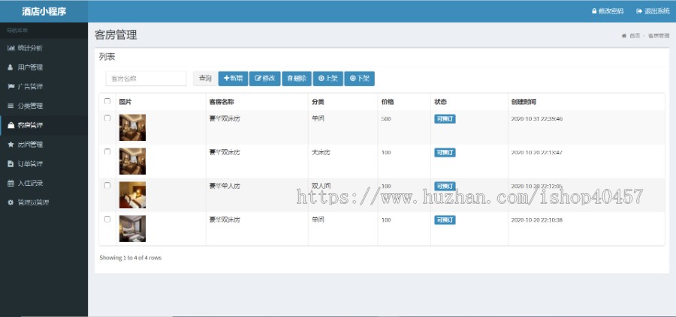Click the 上架 publish button
The width and height of the screenshot is (676, 317).
click(327, 78)
